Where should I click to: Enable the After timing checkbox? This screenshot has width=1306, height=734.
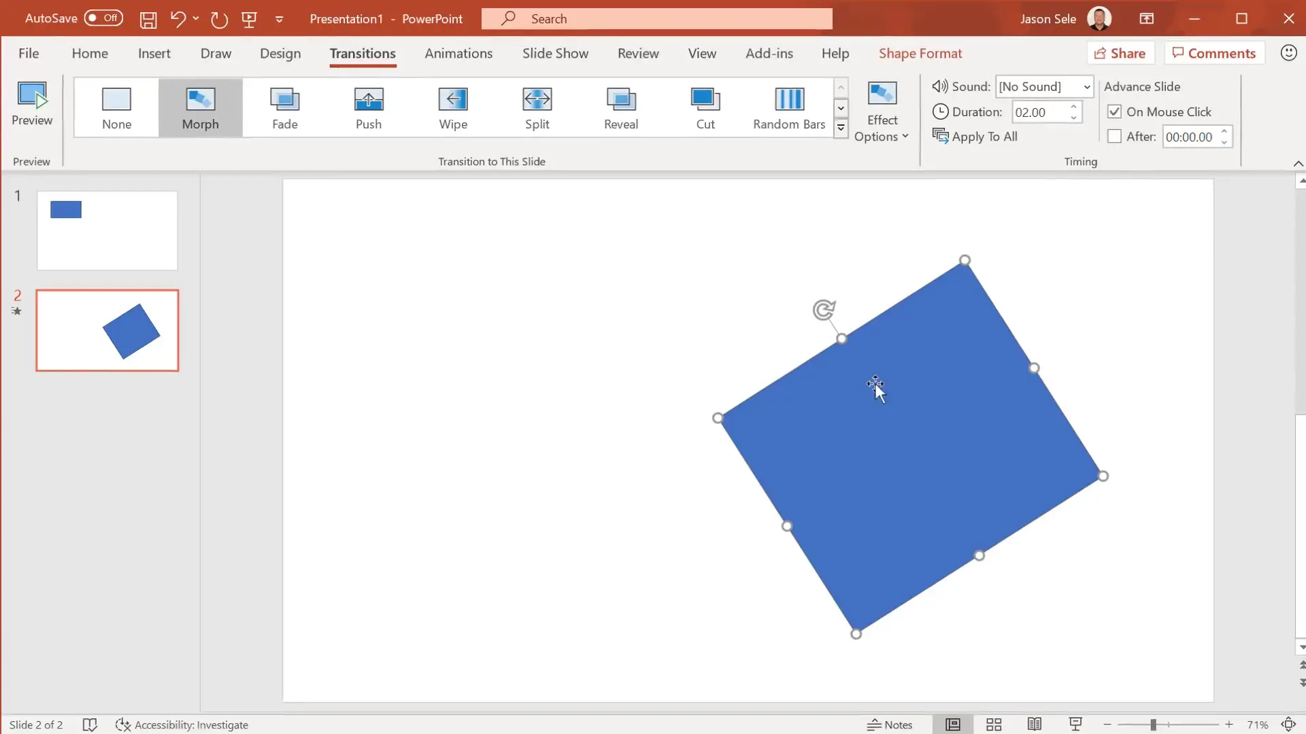1114,137
